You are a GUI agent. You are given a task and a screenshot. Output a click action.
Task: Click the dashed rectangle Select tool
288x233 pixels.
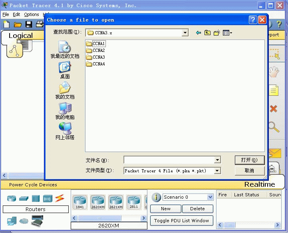(x=274, y=54)
